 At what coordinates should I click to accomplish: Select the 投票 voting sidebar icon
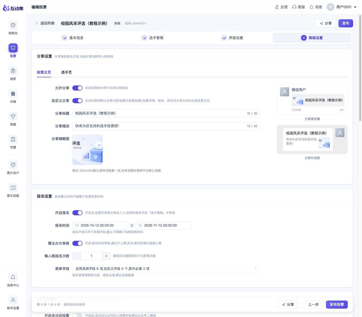pos(13,48)
